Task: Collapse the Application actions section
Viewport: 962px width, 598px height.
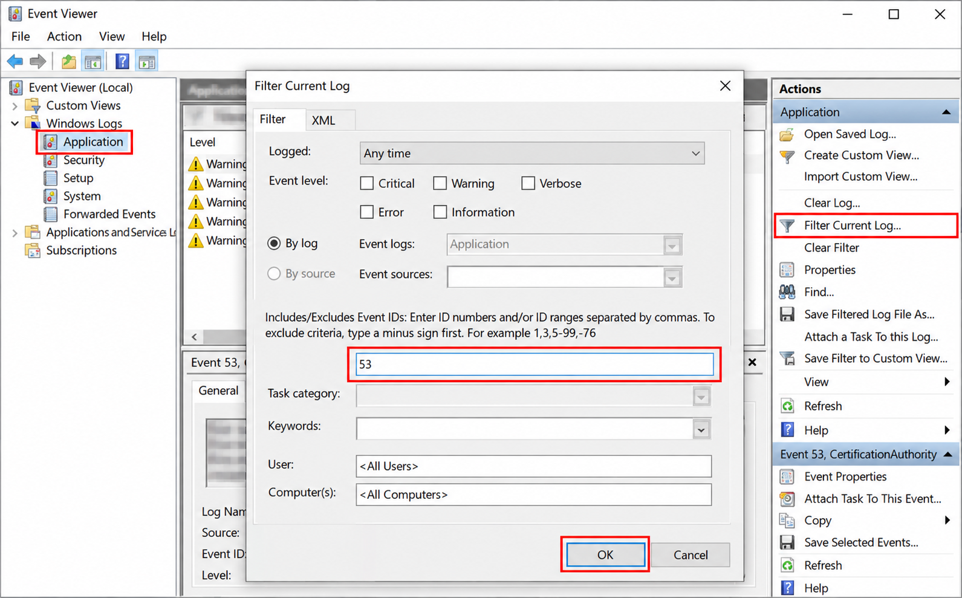Action: coord(946,112)
